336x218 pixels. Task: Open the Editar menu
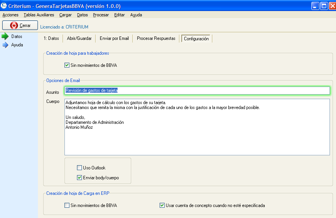pos(119,15)
